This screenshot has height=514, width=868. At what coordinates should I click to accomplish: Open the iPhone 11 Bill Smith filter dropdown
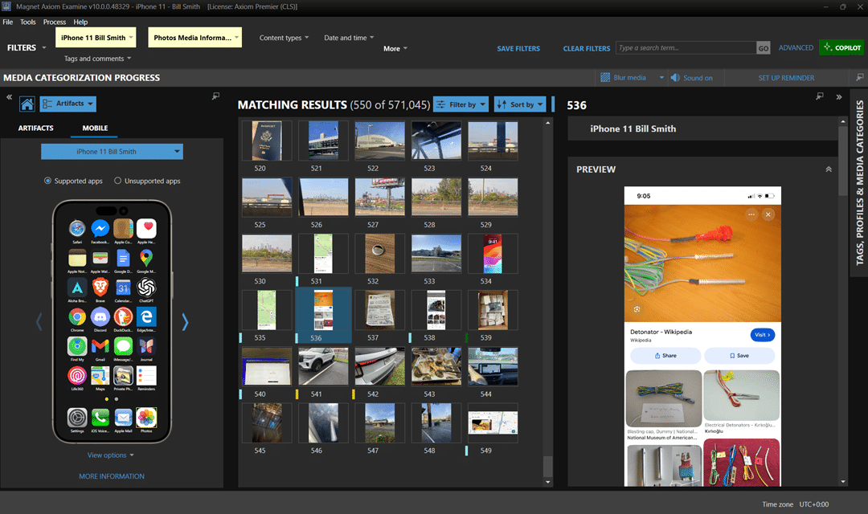(x=96, y=38)
